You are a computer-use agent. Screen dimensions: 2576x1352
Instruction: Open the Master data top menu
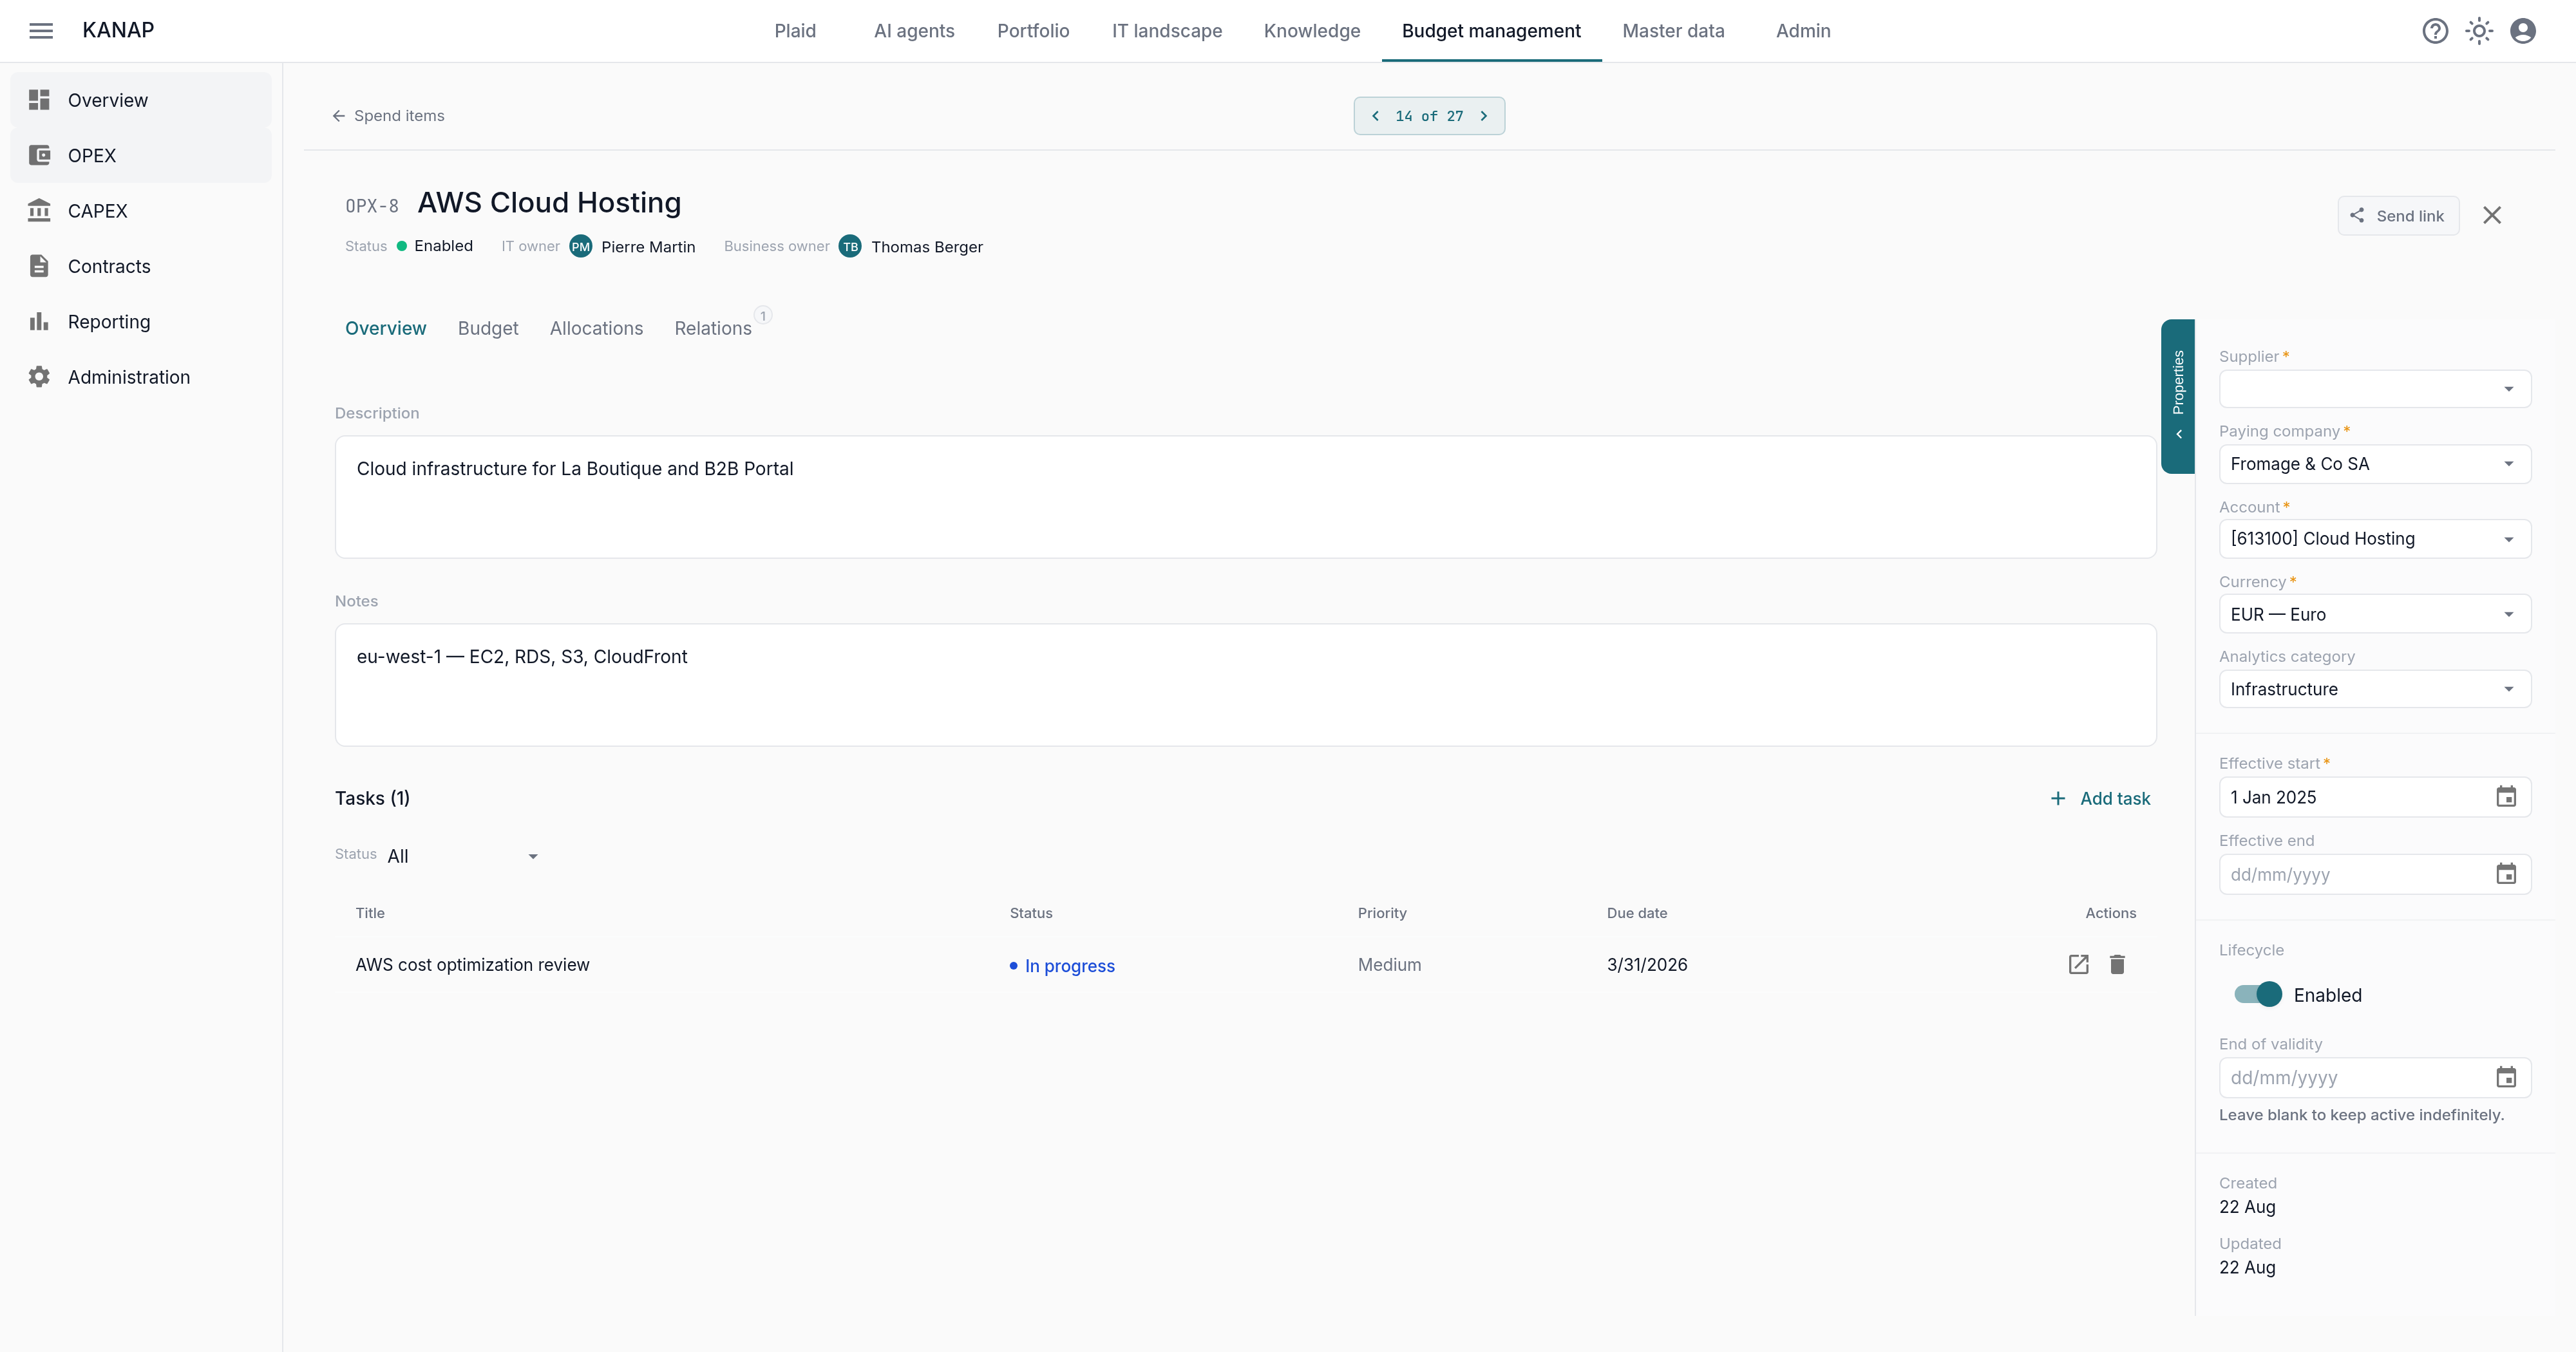tap(1673, 31)
